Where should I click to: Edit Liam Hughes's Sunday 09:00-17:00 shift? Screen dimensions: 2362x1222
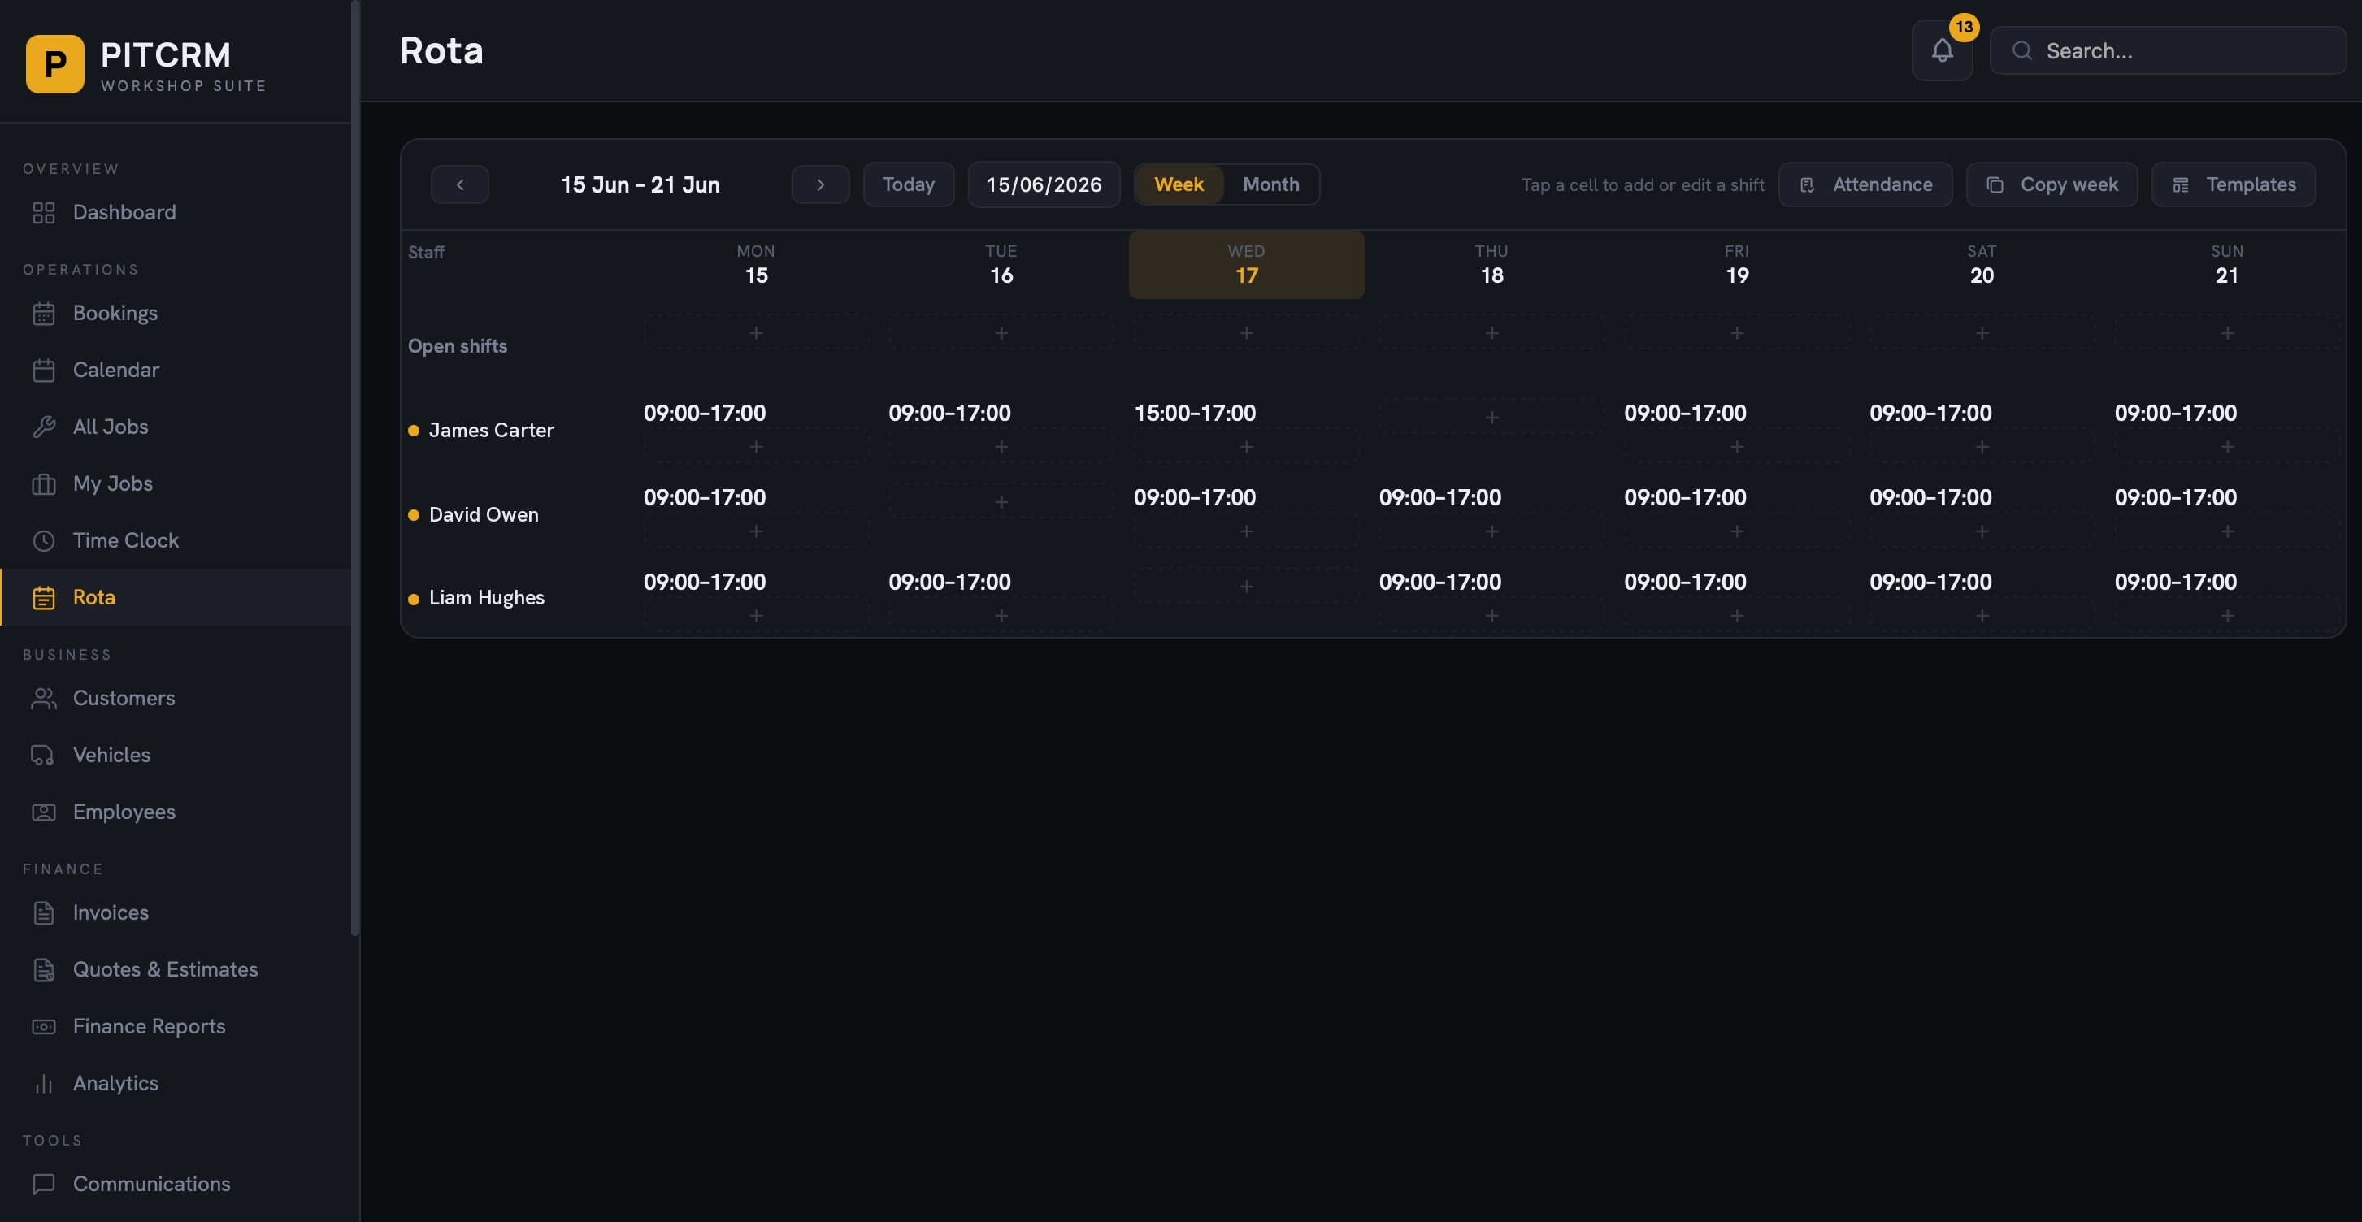click(2175, 582)
